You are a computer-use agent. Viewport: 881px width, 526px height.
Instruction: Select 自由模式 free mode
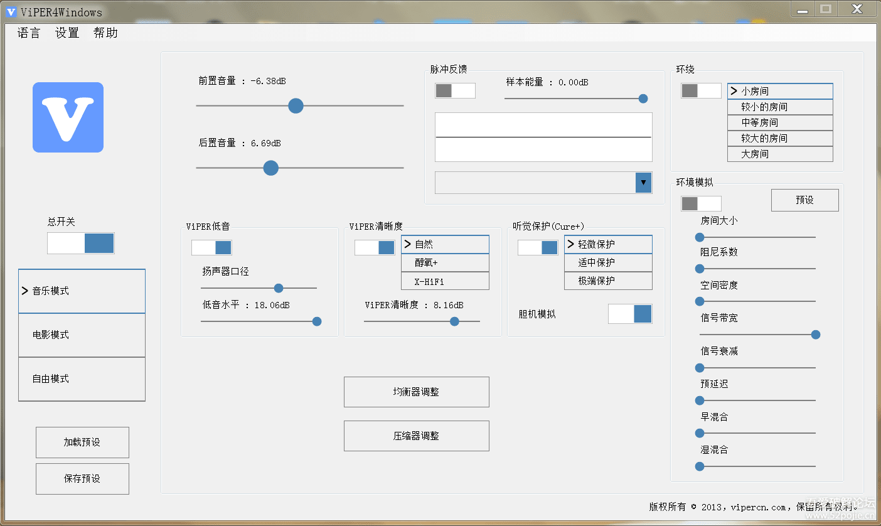(x=82, y=379)
